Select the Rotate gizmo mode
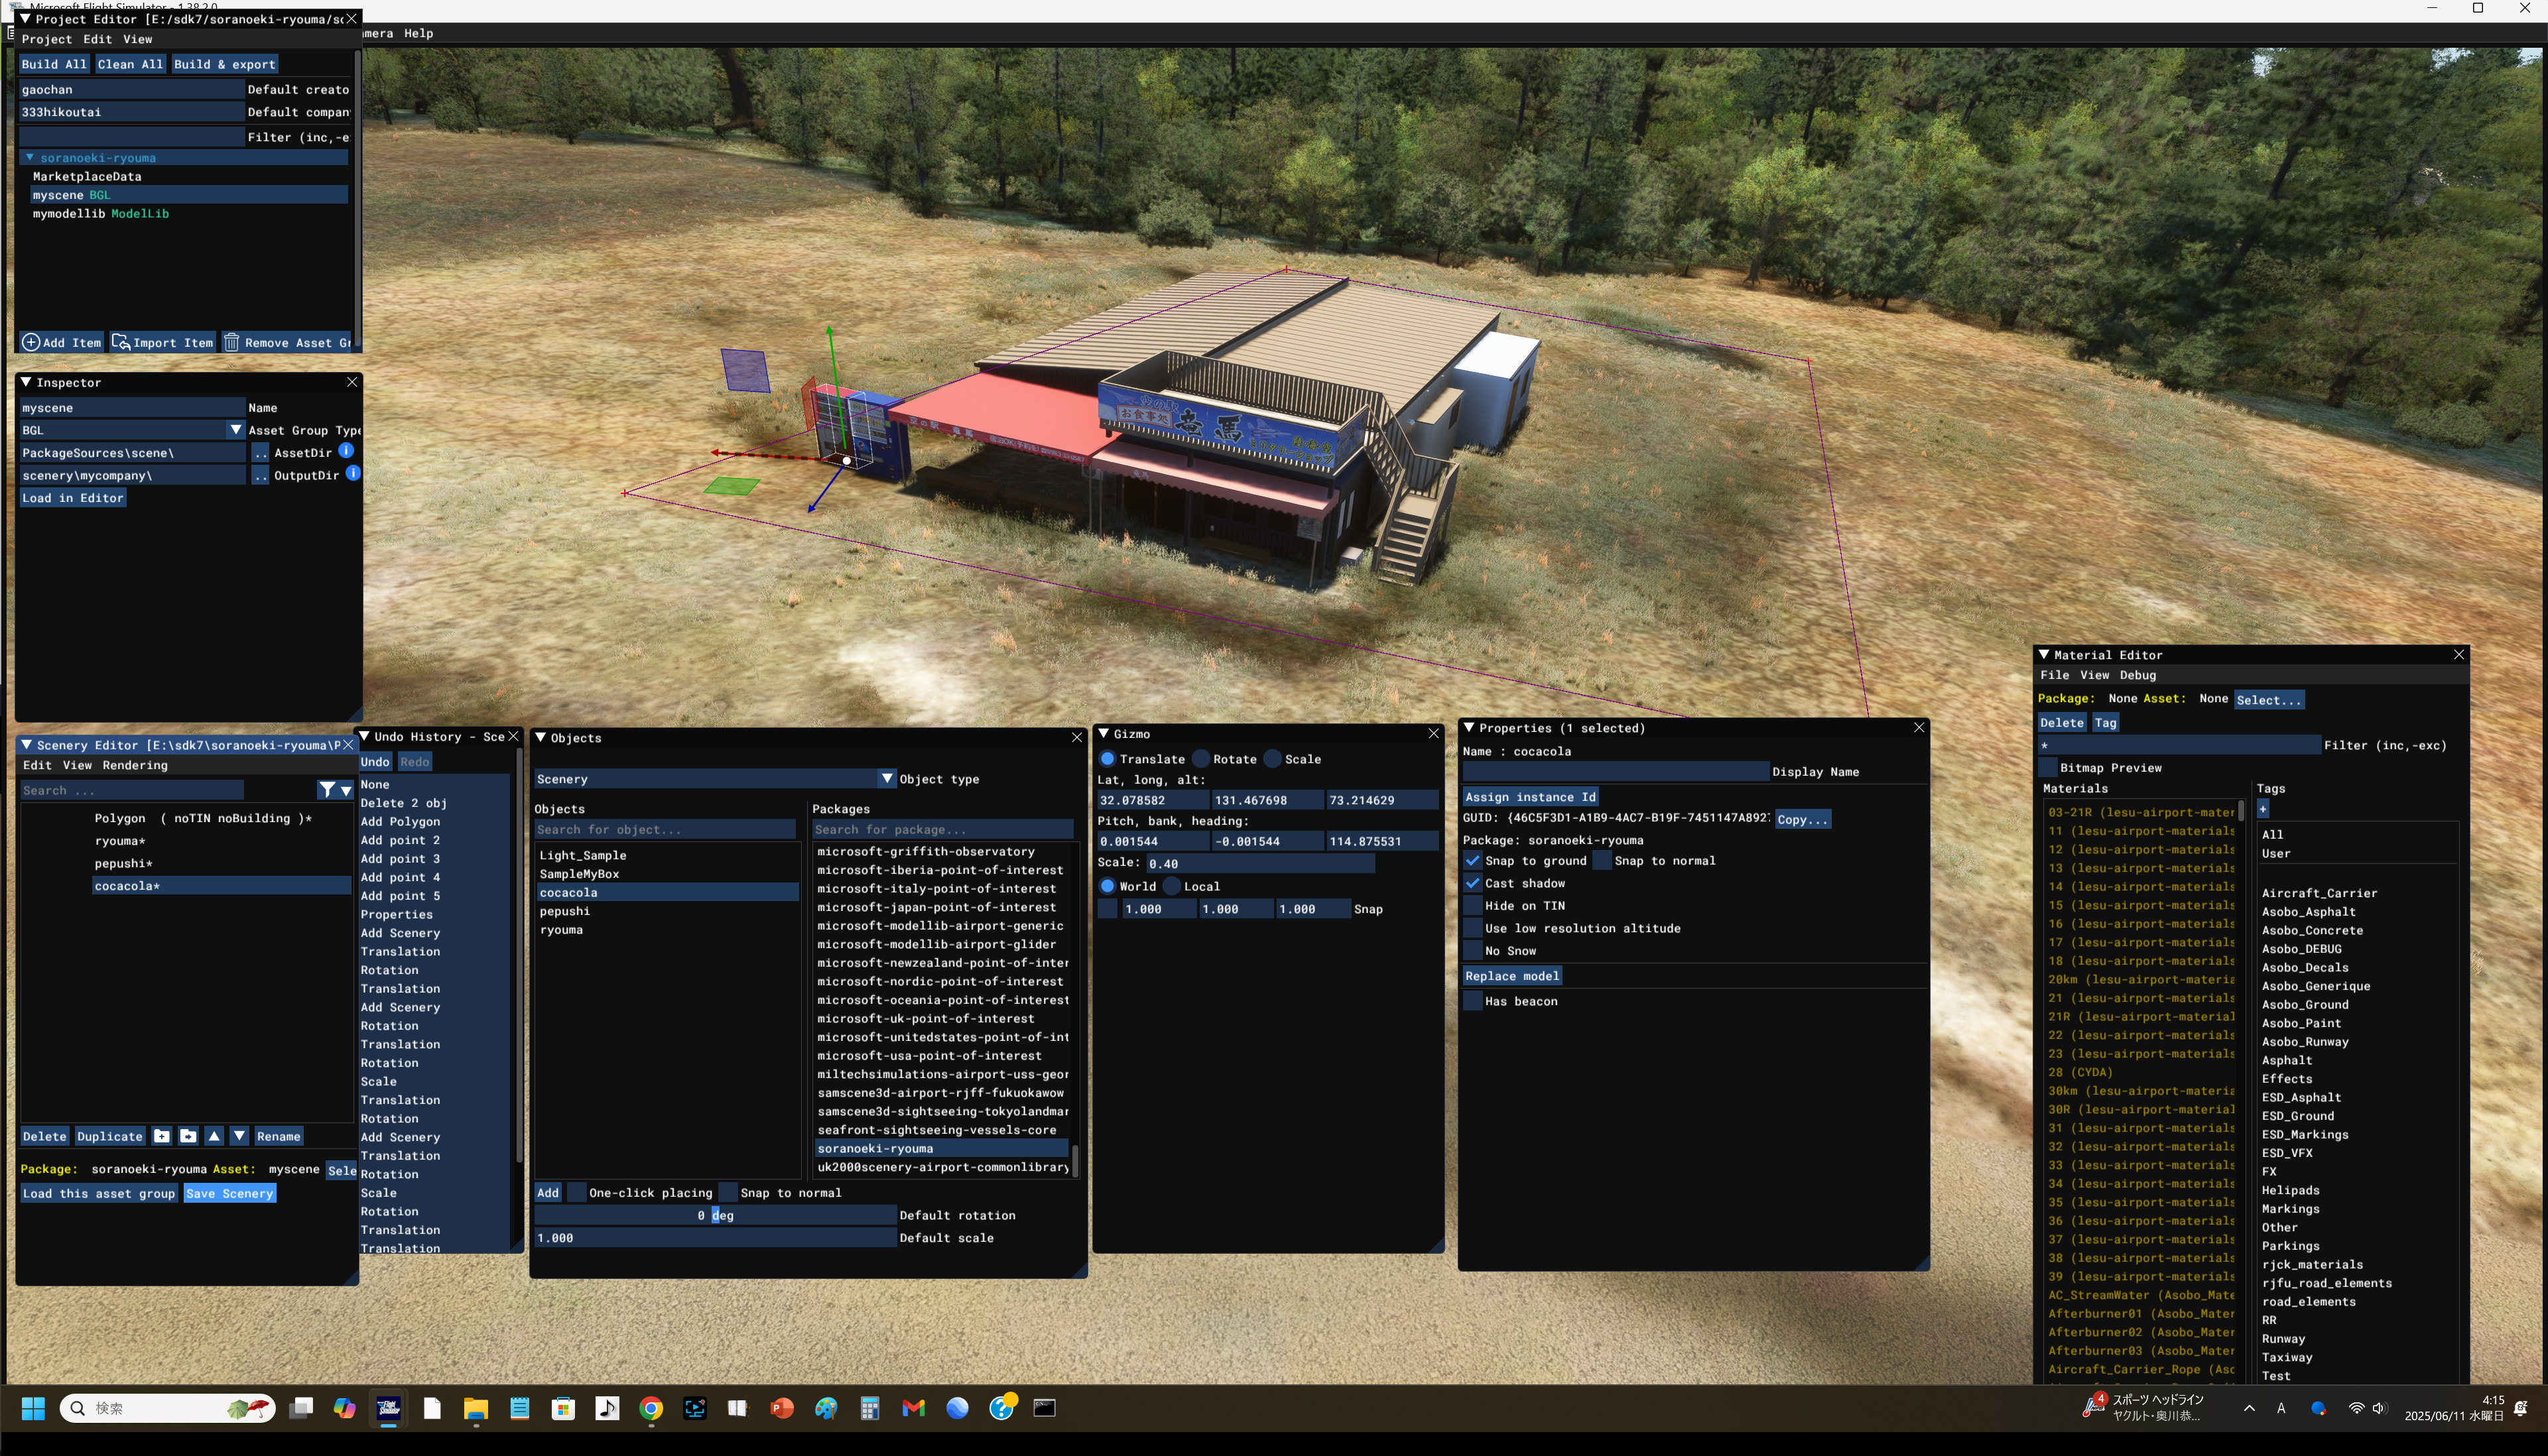Image resolution: width=2548 pixels, height=1456 pixels. point(1201,759)
